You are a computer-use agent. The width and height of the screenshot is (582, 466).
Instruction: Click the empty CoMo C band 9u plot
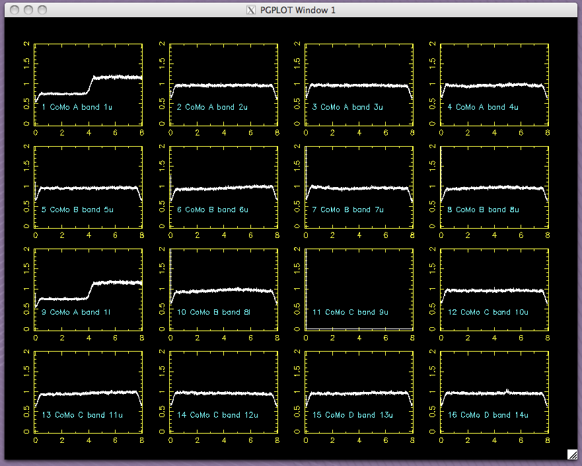359,289
